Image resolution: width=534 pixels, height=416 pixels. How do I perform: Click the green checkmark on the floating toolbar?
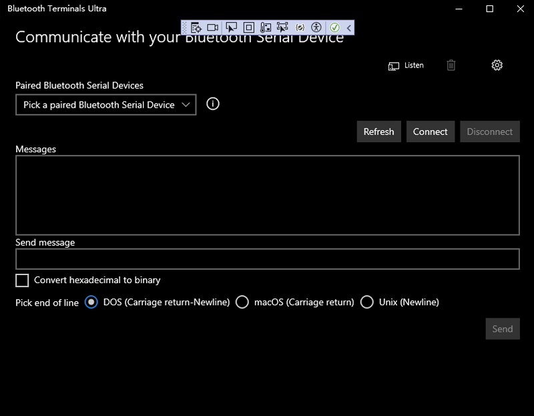pos(335,27)
